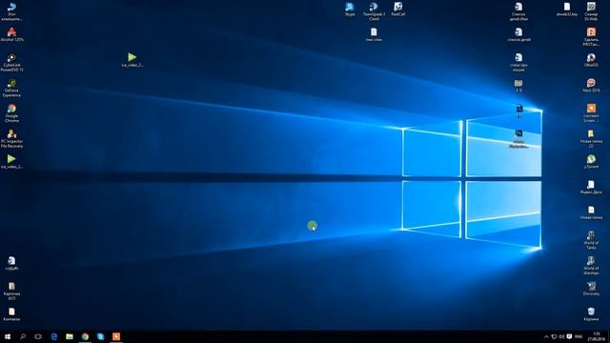The image size is (610, 343).
Task: Select the Word document beside drweb32.key
Action: point(518,11)
